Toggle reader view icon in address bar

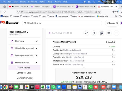click(x=96, y=12)
